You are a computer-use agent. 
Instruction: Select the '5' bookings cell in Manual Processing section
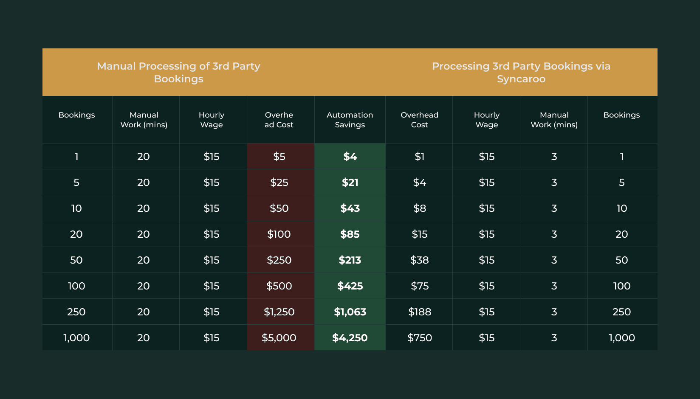(x=76, y=183)
